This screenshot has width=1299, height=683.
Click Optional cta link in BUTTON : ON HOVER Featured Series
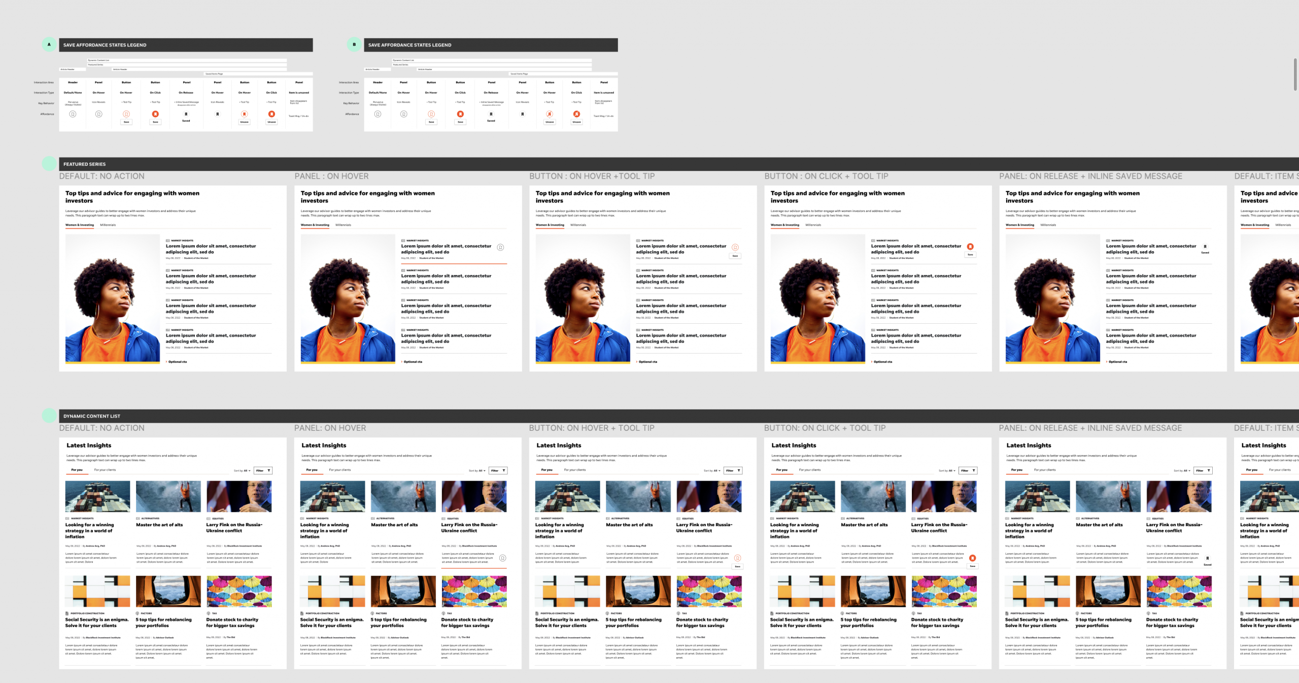pos(647,362)
